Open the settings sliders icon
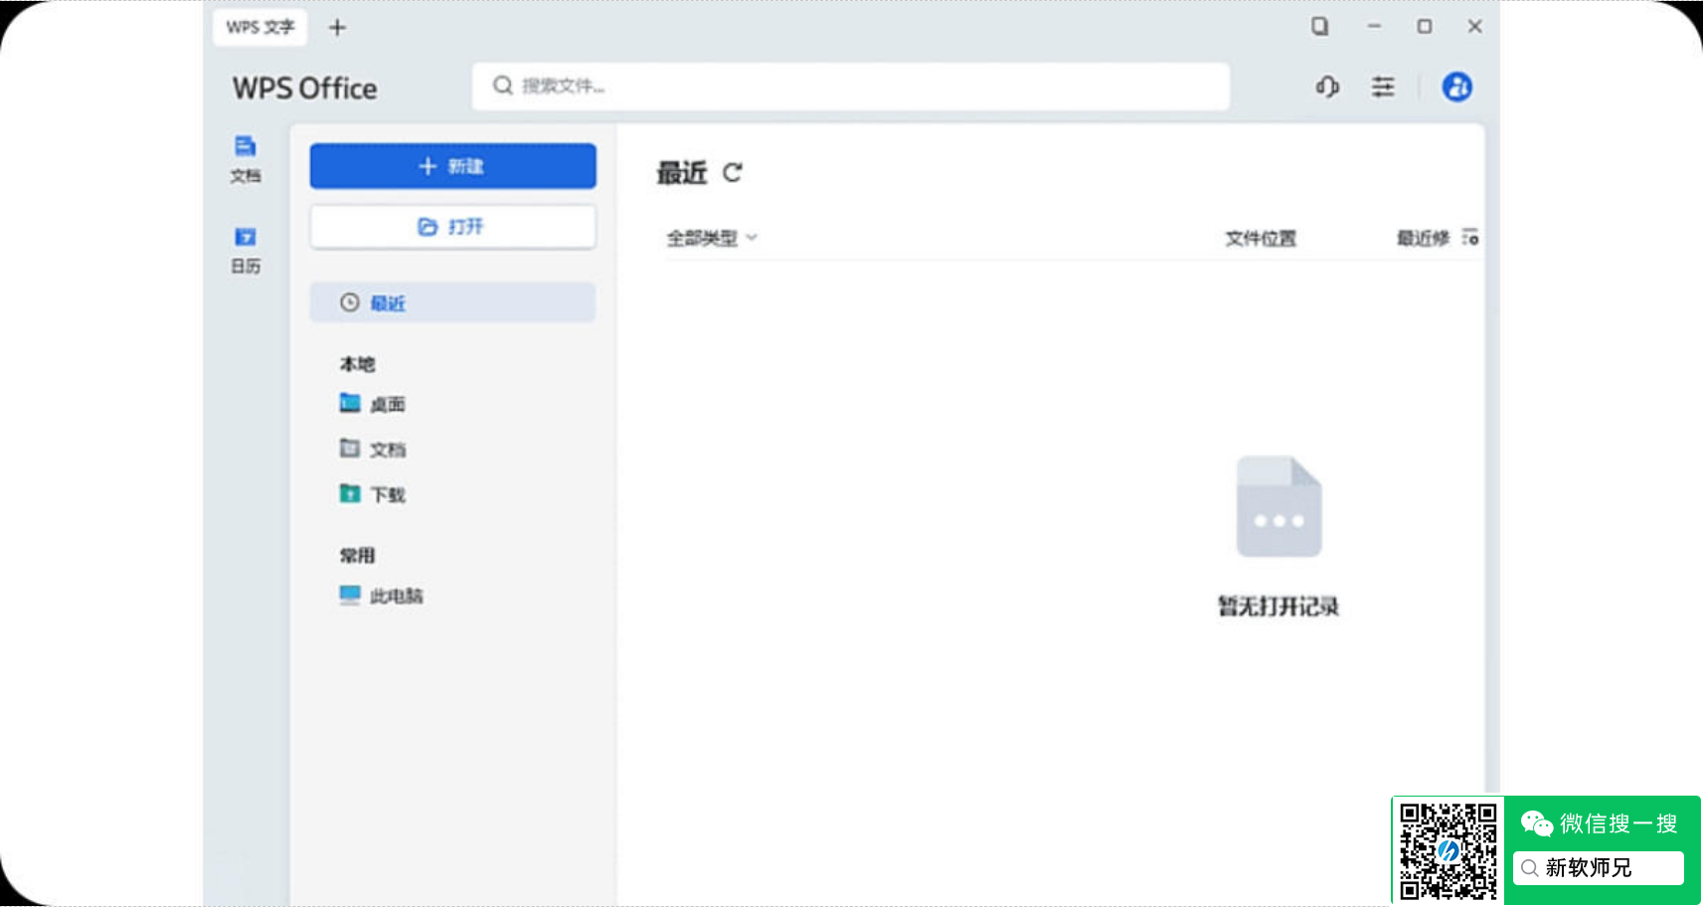This screenshot has height=907, width=1703. pyautogui.click(x=1383, y=88)
